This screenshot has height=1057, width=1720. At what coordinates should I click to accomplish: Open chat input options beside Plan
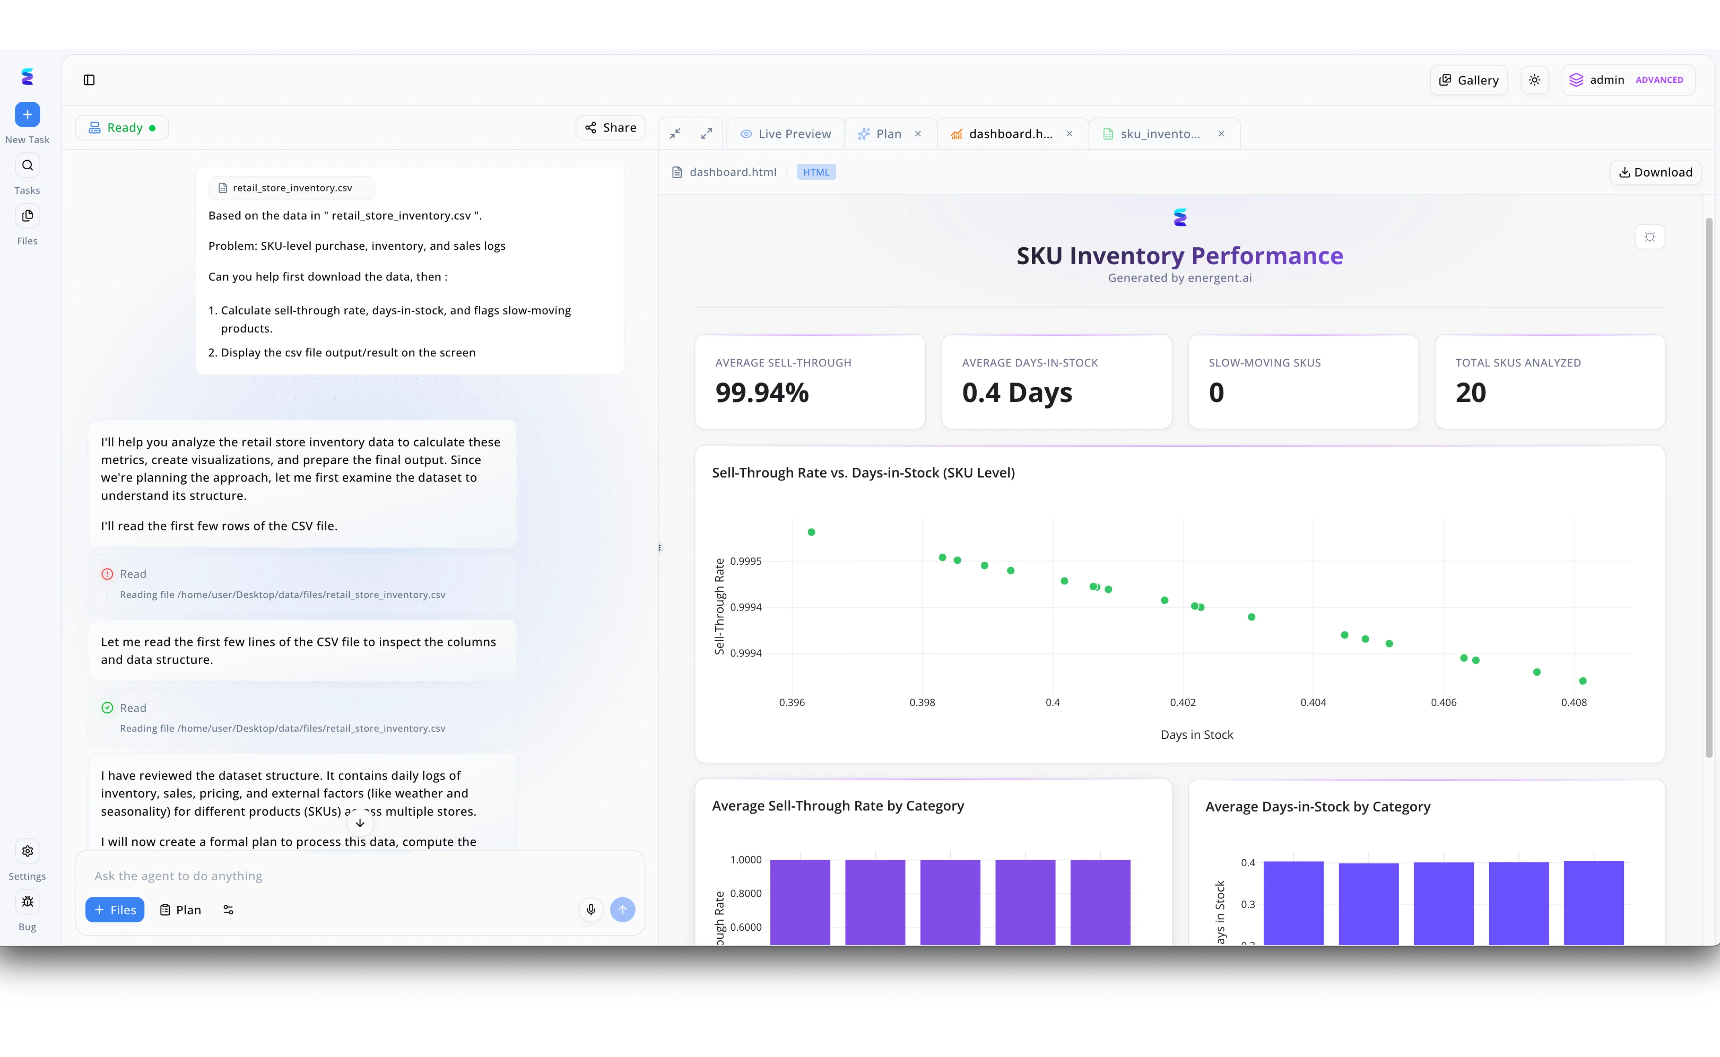(x=228, y=909)
